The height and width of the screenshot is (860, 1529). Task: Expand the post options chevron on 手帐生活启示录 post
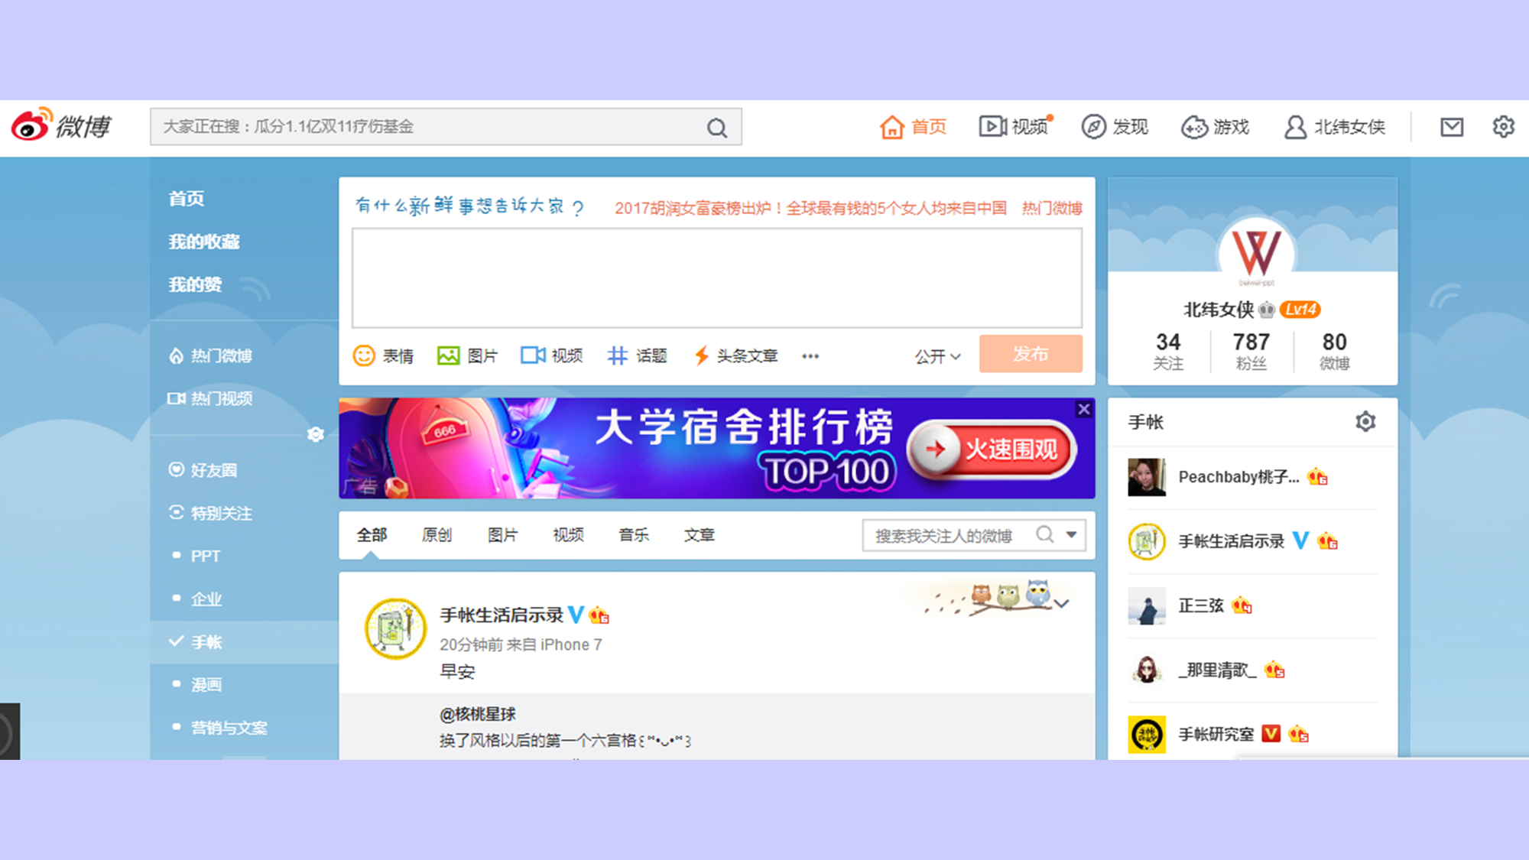click(1061, 604)
